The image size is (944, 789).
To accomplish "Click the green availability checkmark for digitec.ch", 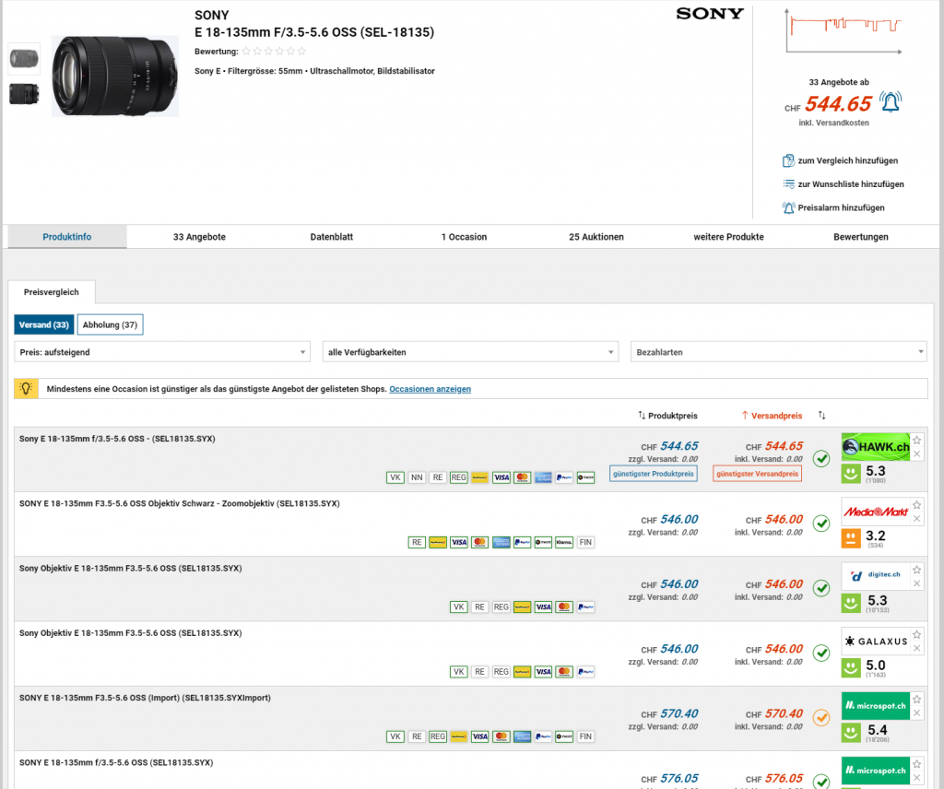I will pyautogui.click(x=820, y=588).
